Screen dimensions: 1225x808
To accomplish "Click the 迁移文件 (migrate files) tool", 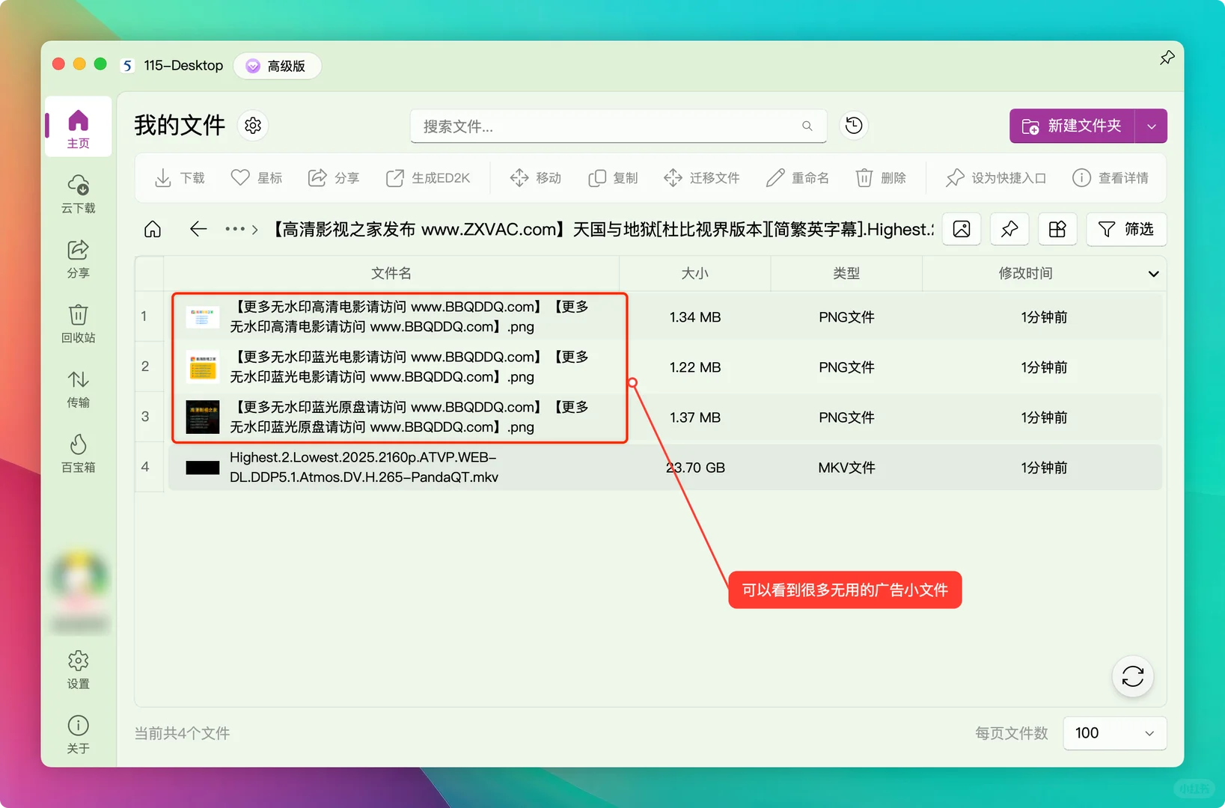I will tap(701, 178).
